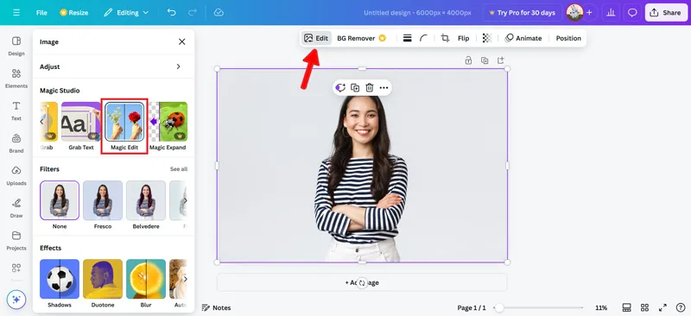Open the transparency checkerboard icon
The image size is (691, 316).
tap(486, 38)
